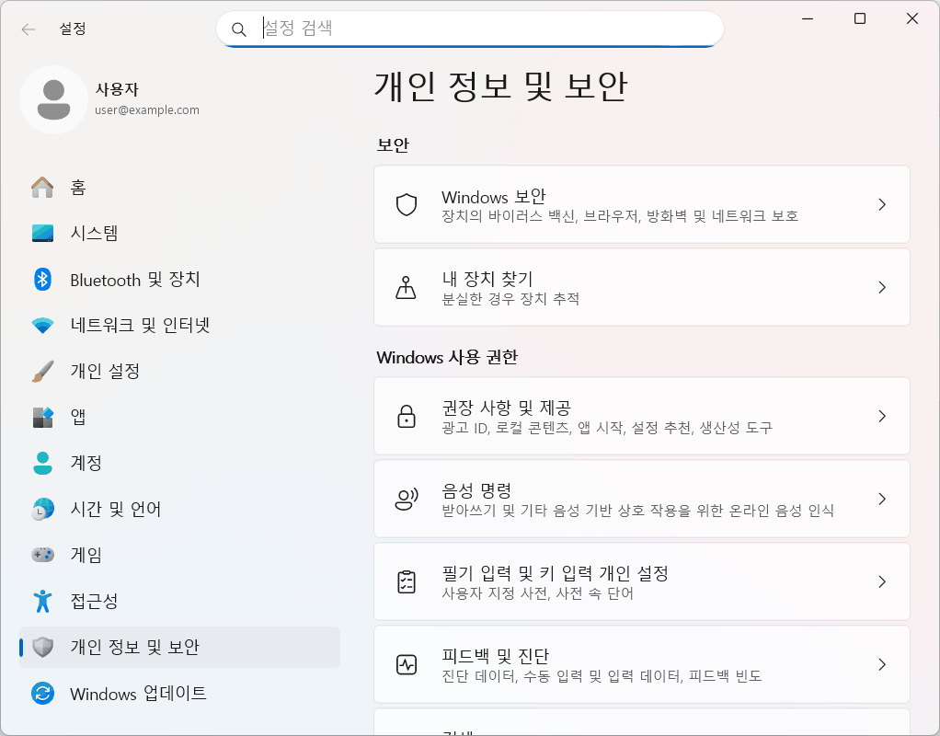Click the 접근성 figure icon
Screen dimensions: 940x736
(42, 601)
